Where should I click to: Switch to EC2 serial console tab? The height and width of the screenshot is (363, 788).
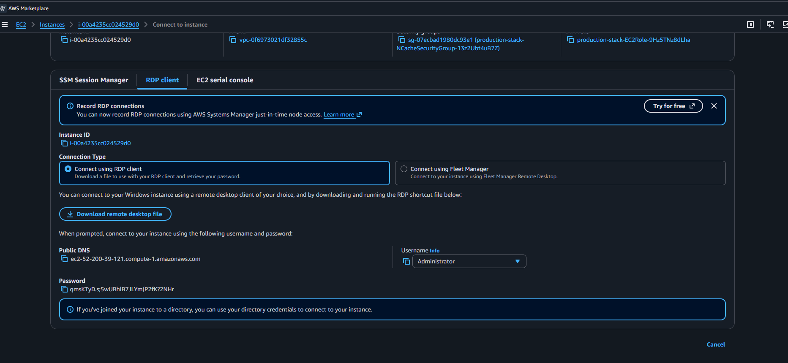225,80
